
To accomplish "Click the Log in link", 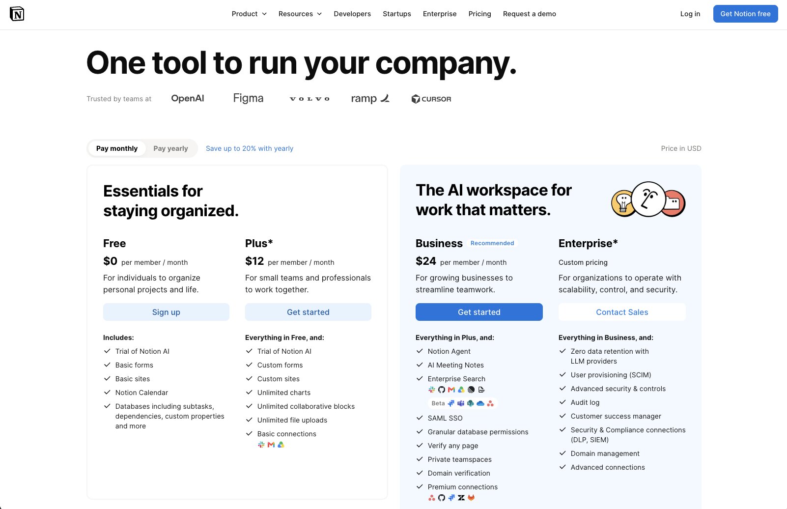I will [690, 14].
